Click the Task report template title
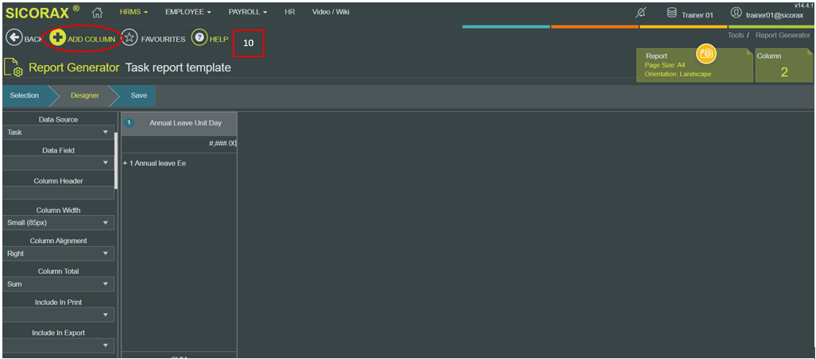 point(179,68)
